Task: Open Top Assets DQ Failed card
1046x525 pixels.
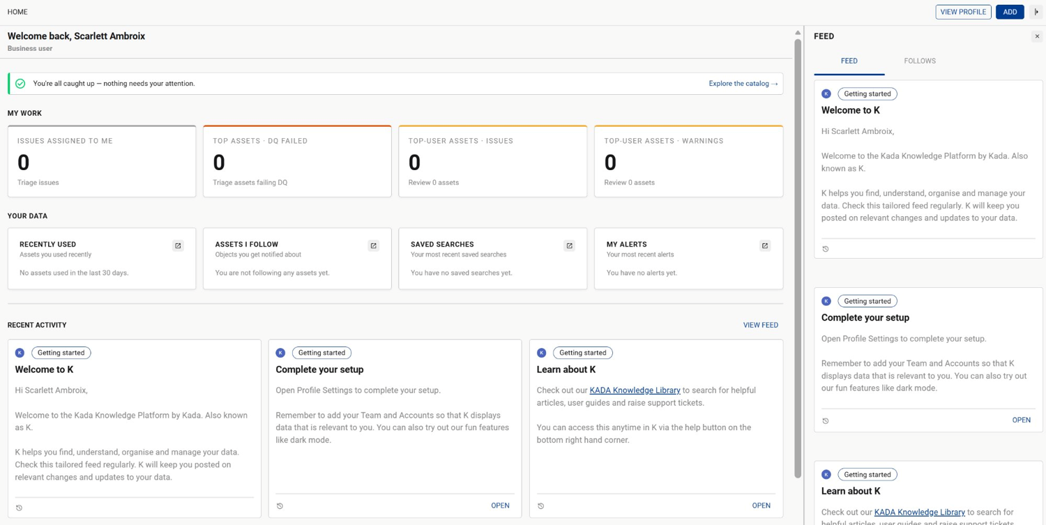Action: click(297, 161)
